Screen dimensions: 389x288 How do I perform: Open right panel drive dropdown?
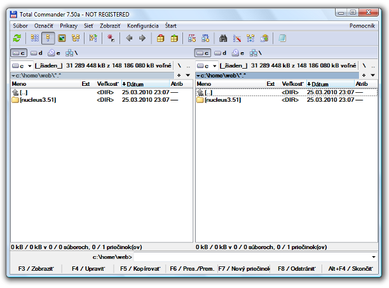[207, 66]
